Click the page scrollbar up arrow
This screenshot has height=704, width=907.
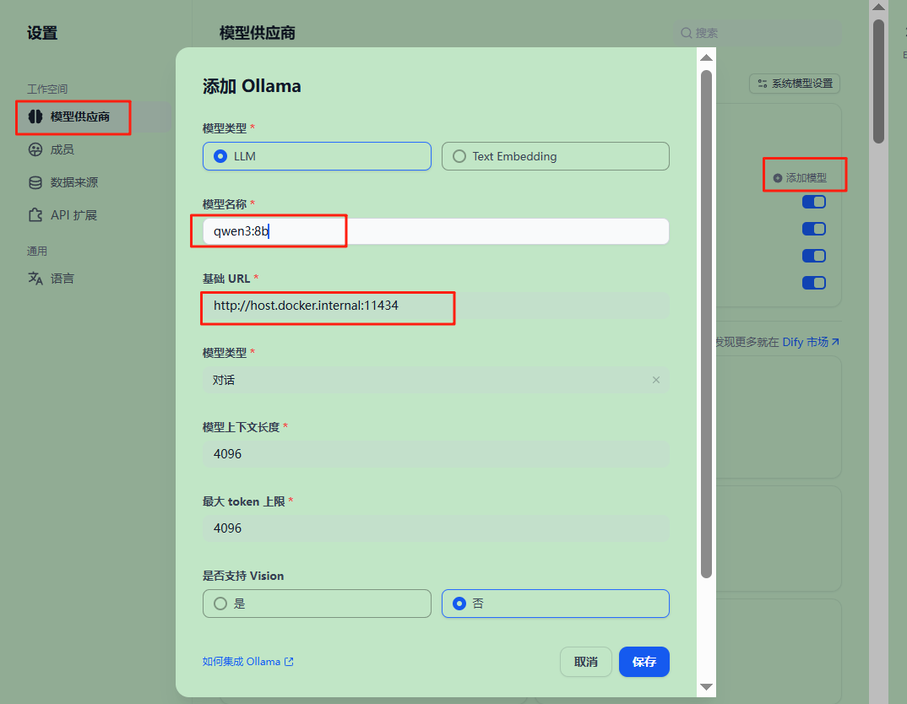click(878, 7)
